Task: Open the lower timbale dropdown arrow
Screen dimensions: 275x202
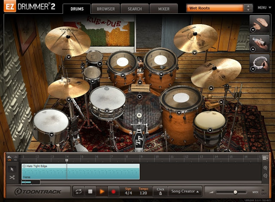Action: pyautogui.click(x=93, y=81)
